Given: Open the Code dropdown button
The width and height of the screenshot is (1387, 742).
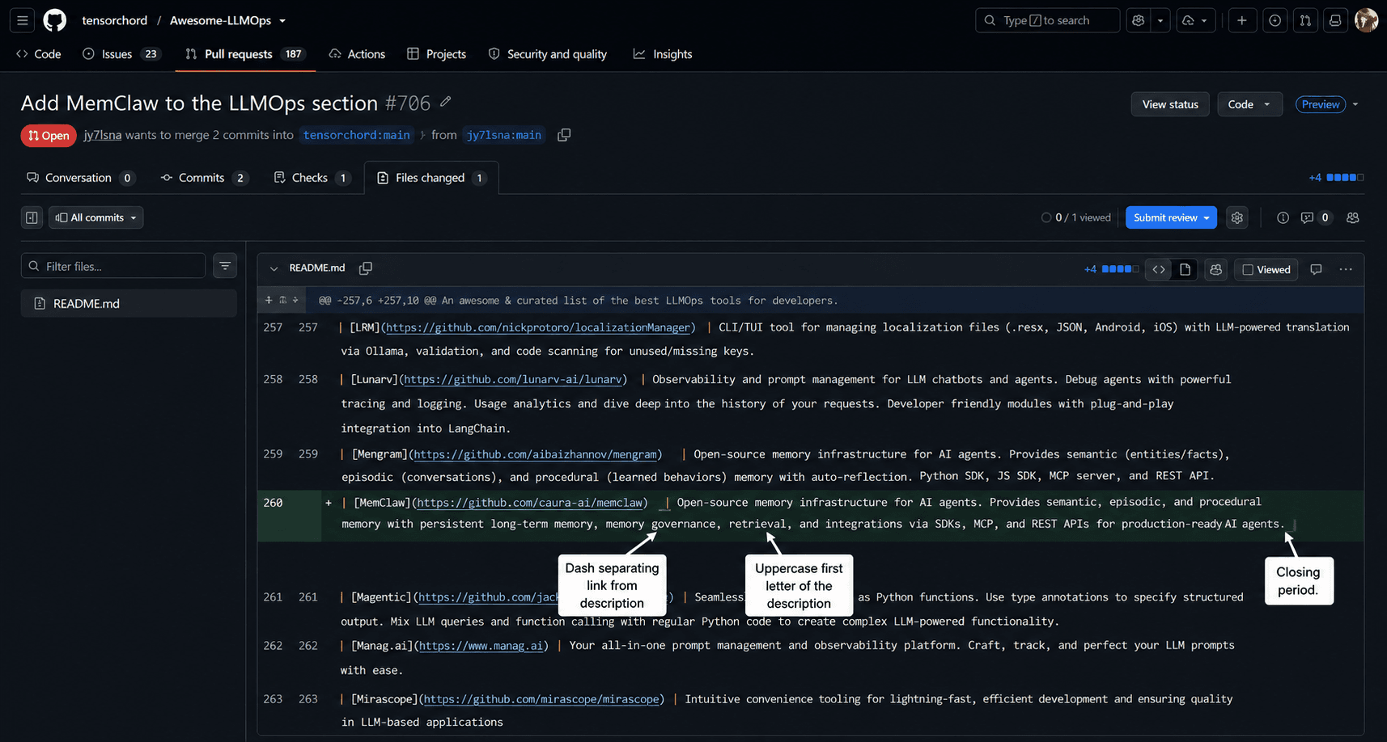Looking at the screenshot, I should (x=1249, y=104).
